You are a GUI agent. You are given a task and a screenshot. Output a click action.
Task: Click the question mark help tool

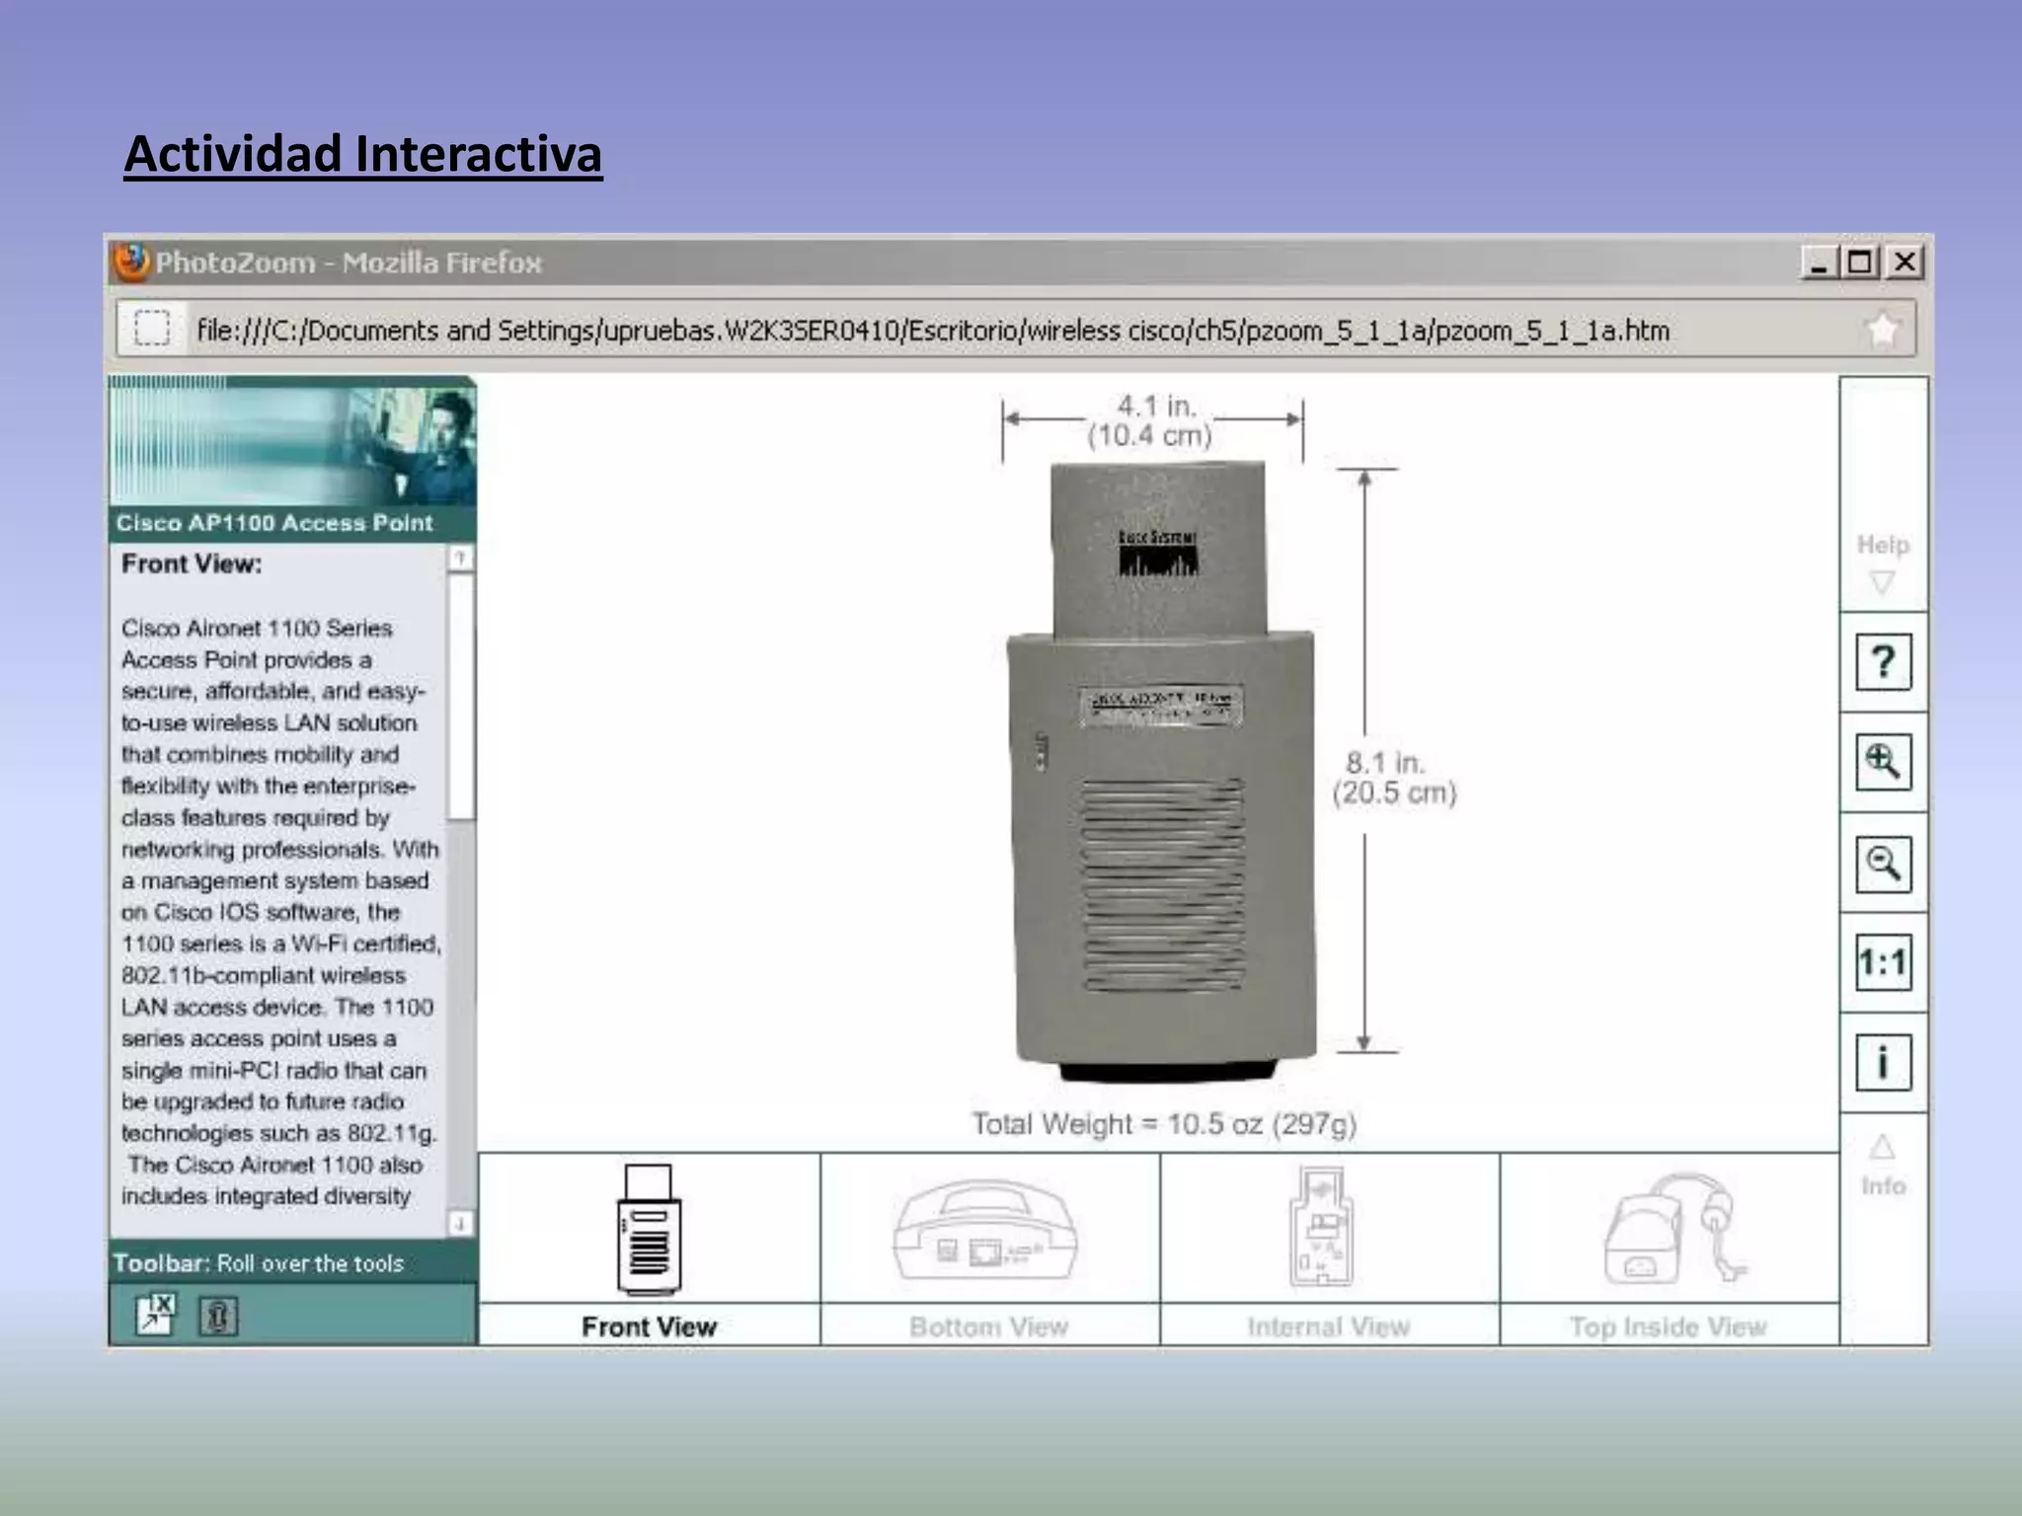click(x=1883, y=662)
